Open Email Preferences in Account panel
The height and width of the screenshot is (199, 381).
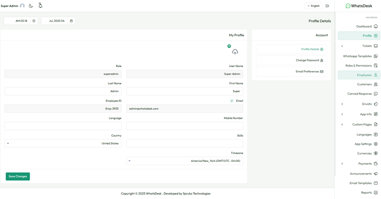tap(291, 72)
